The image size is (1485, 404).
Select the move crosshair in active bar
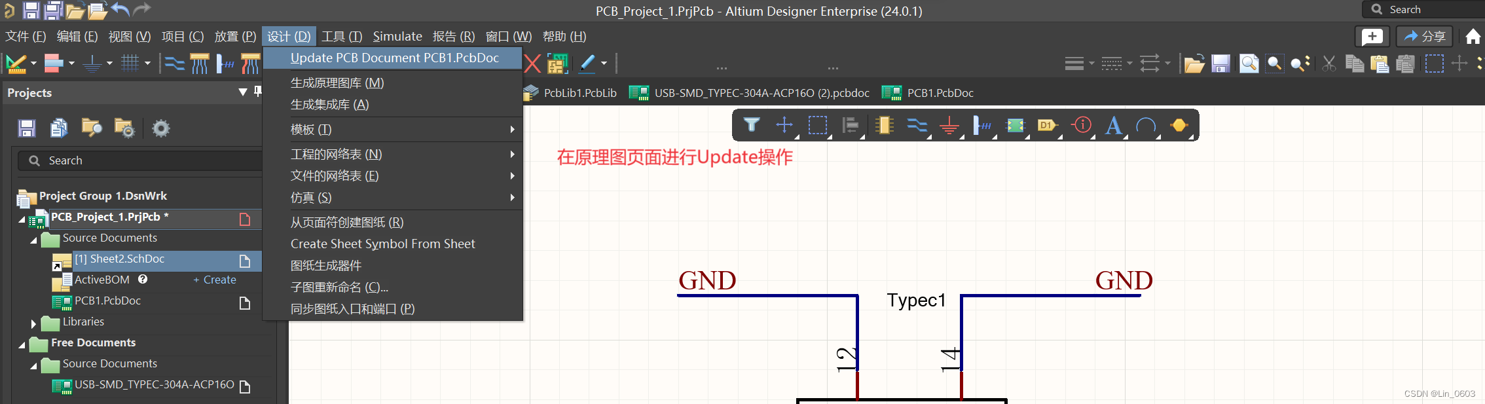(x=784, y=124)
